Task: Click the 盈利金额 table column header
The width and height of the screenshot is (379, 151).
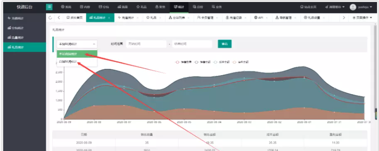Action: coord(335,134)
